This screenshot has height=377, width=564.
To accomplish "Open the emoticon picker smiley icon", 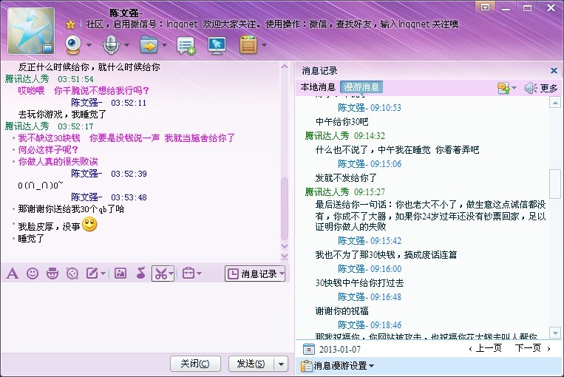I will [x=33, y=274].
